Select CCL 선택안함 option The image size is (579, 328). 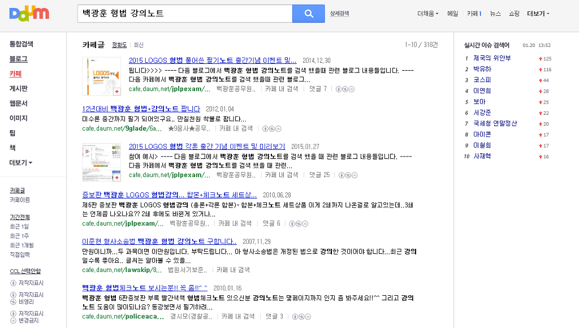point(25,271)
